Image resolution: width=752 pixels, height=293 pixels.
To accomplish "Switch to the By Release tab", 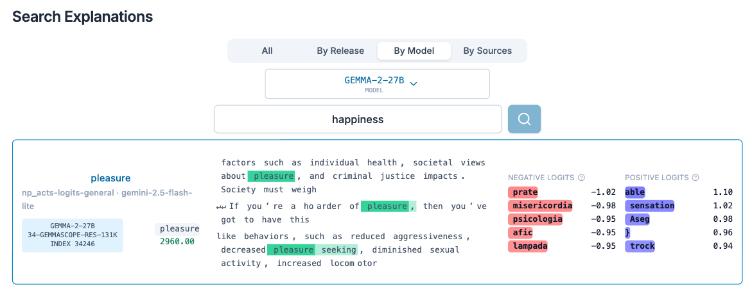I will (x=340, y=51).
